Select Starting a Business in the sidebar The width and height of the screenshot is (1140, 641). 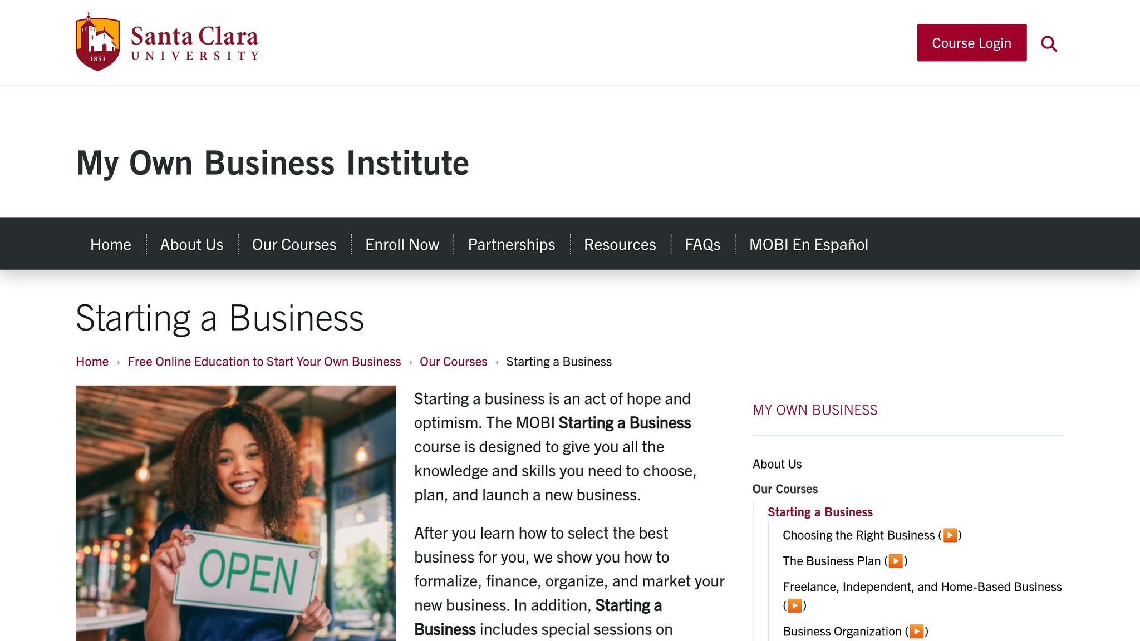820,512
